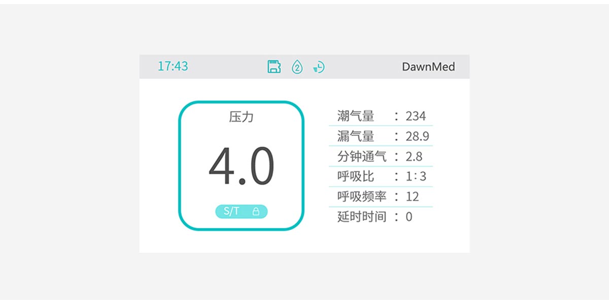Image resolution: width=609 pixels, height=304 pixels.
Task: Tap the delay timer clock icon
Action: [319, 67]
